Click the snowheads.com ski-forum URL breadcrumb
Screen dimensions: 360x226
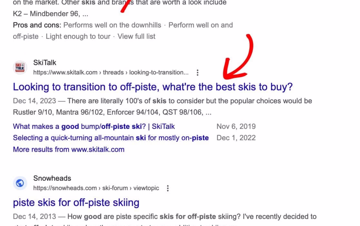tap(96, 188)
